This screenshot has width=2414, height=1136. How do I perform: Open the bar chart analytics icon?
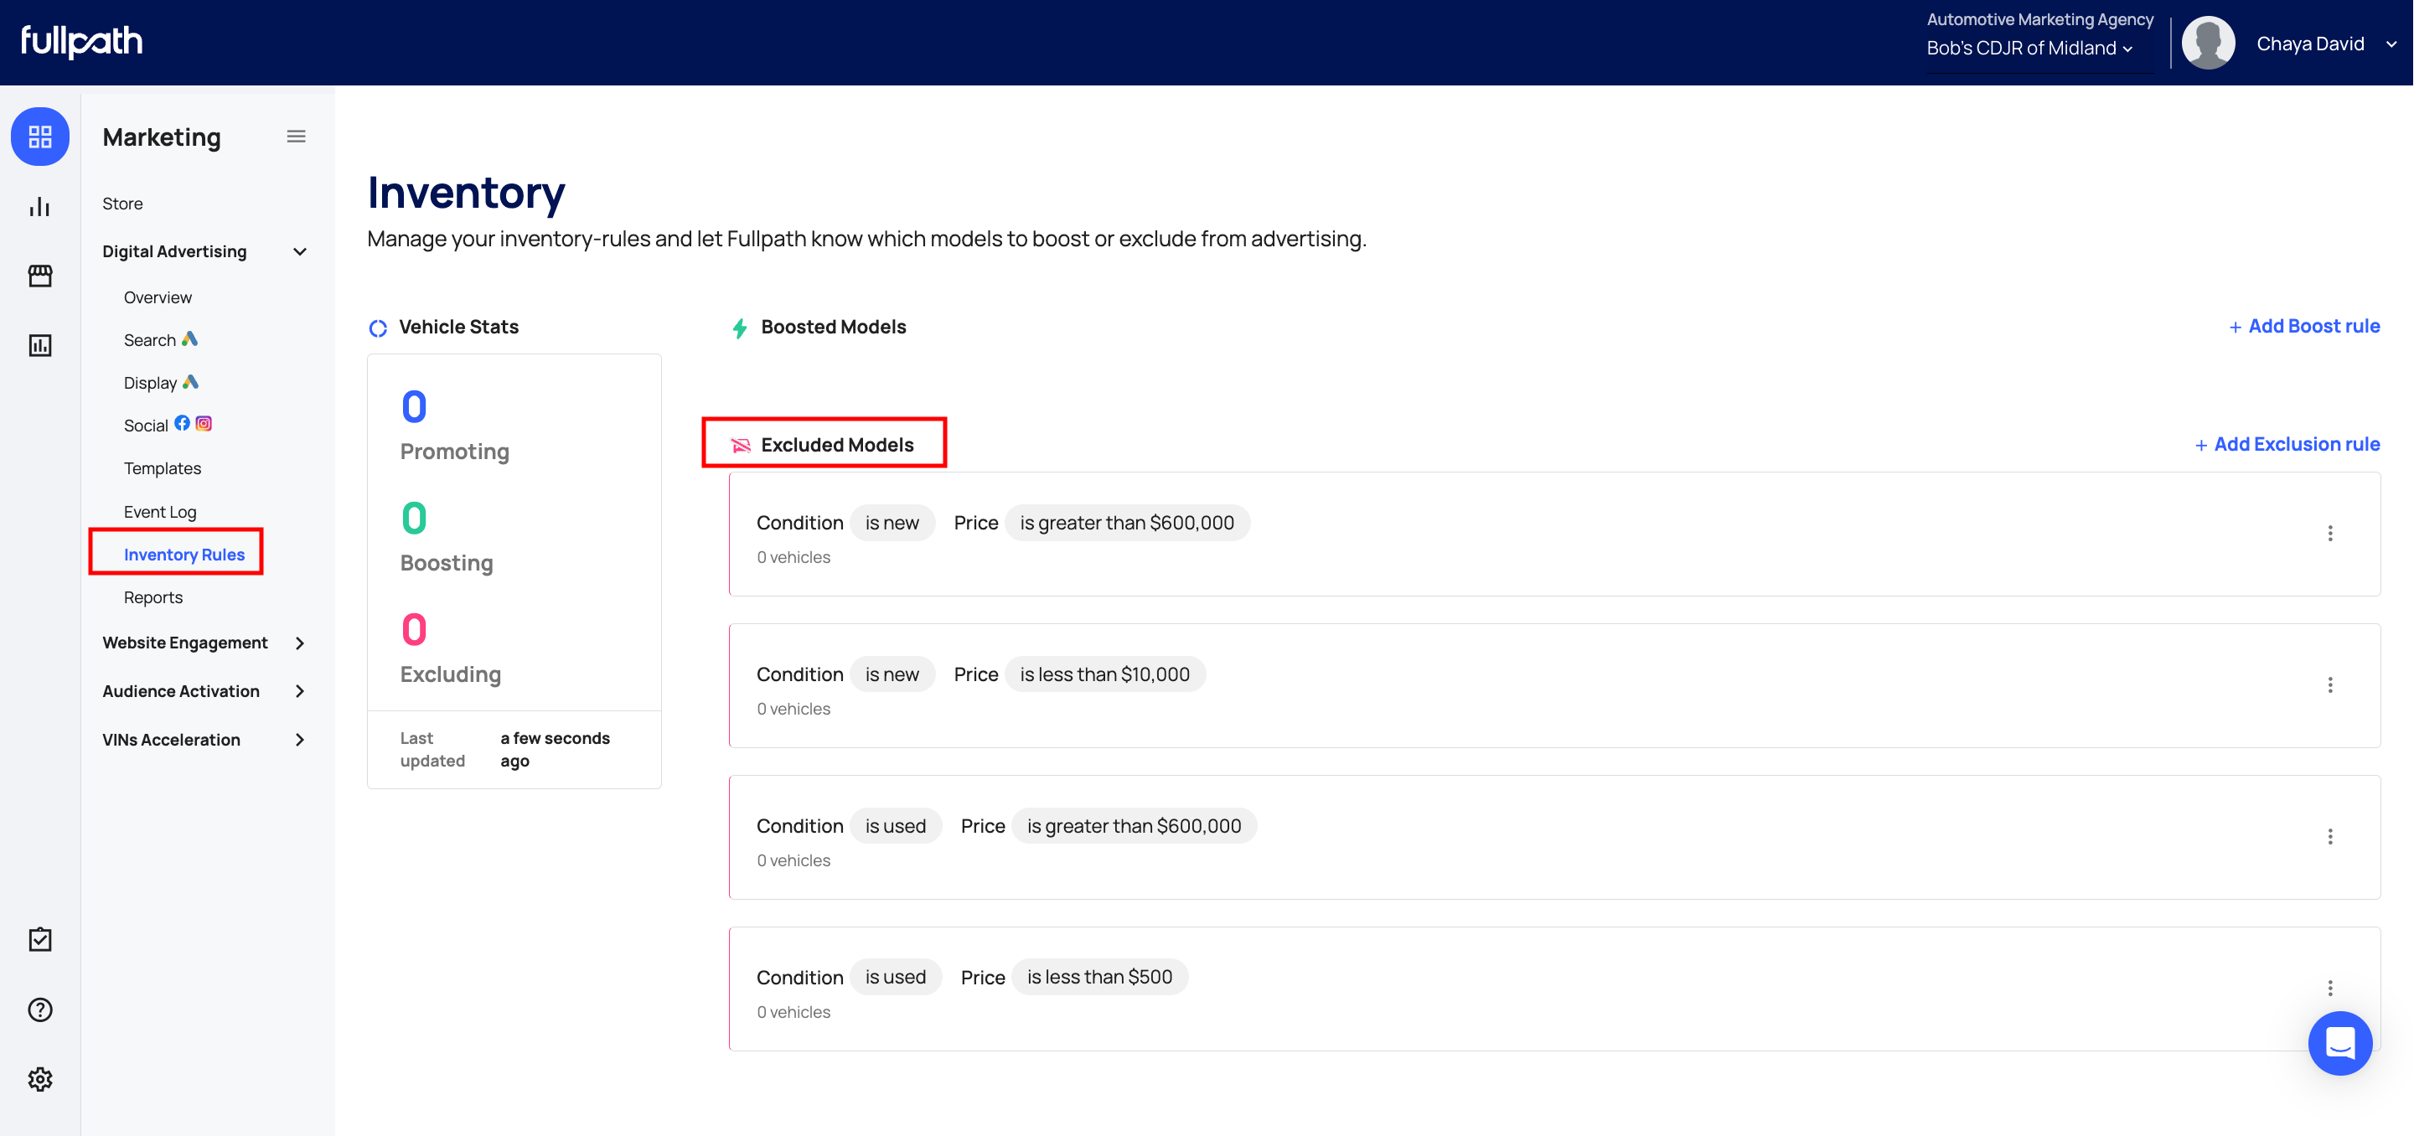(40, 206)
